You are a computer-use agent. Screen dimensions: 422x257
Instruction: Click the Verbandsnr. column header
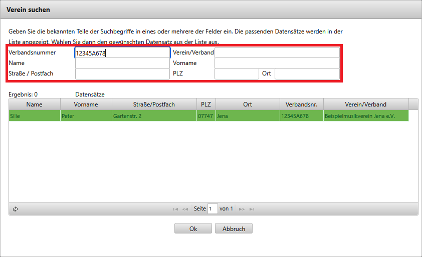(301, 104)
